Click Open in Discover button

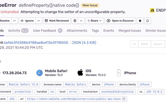coord(120,21)
